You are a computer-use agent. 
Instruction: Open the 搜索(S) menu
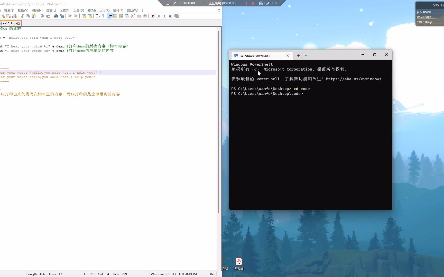pos(9,11)
